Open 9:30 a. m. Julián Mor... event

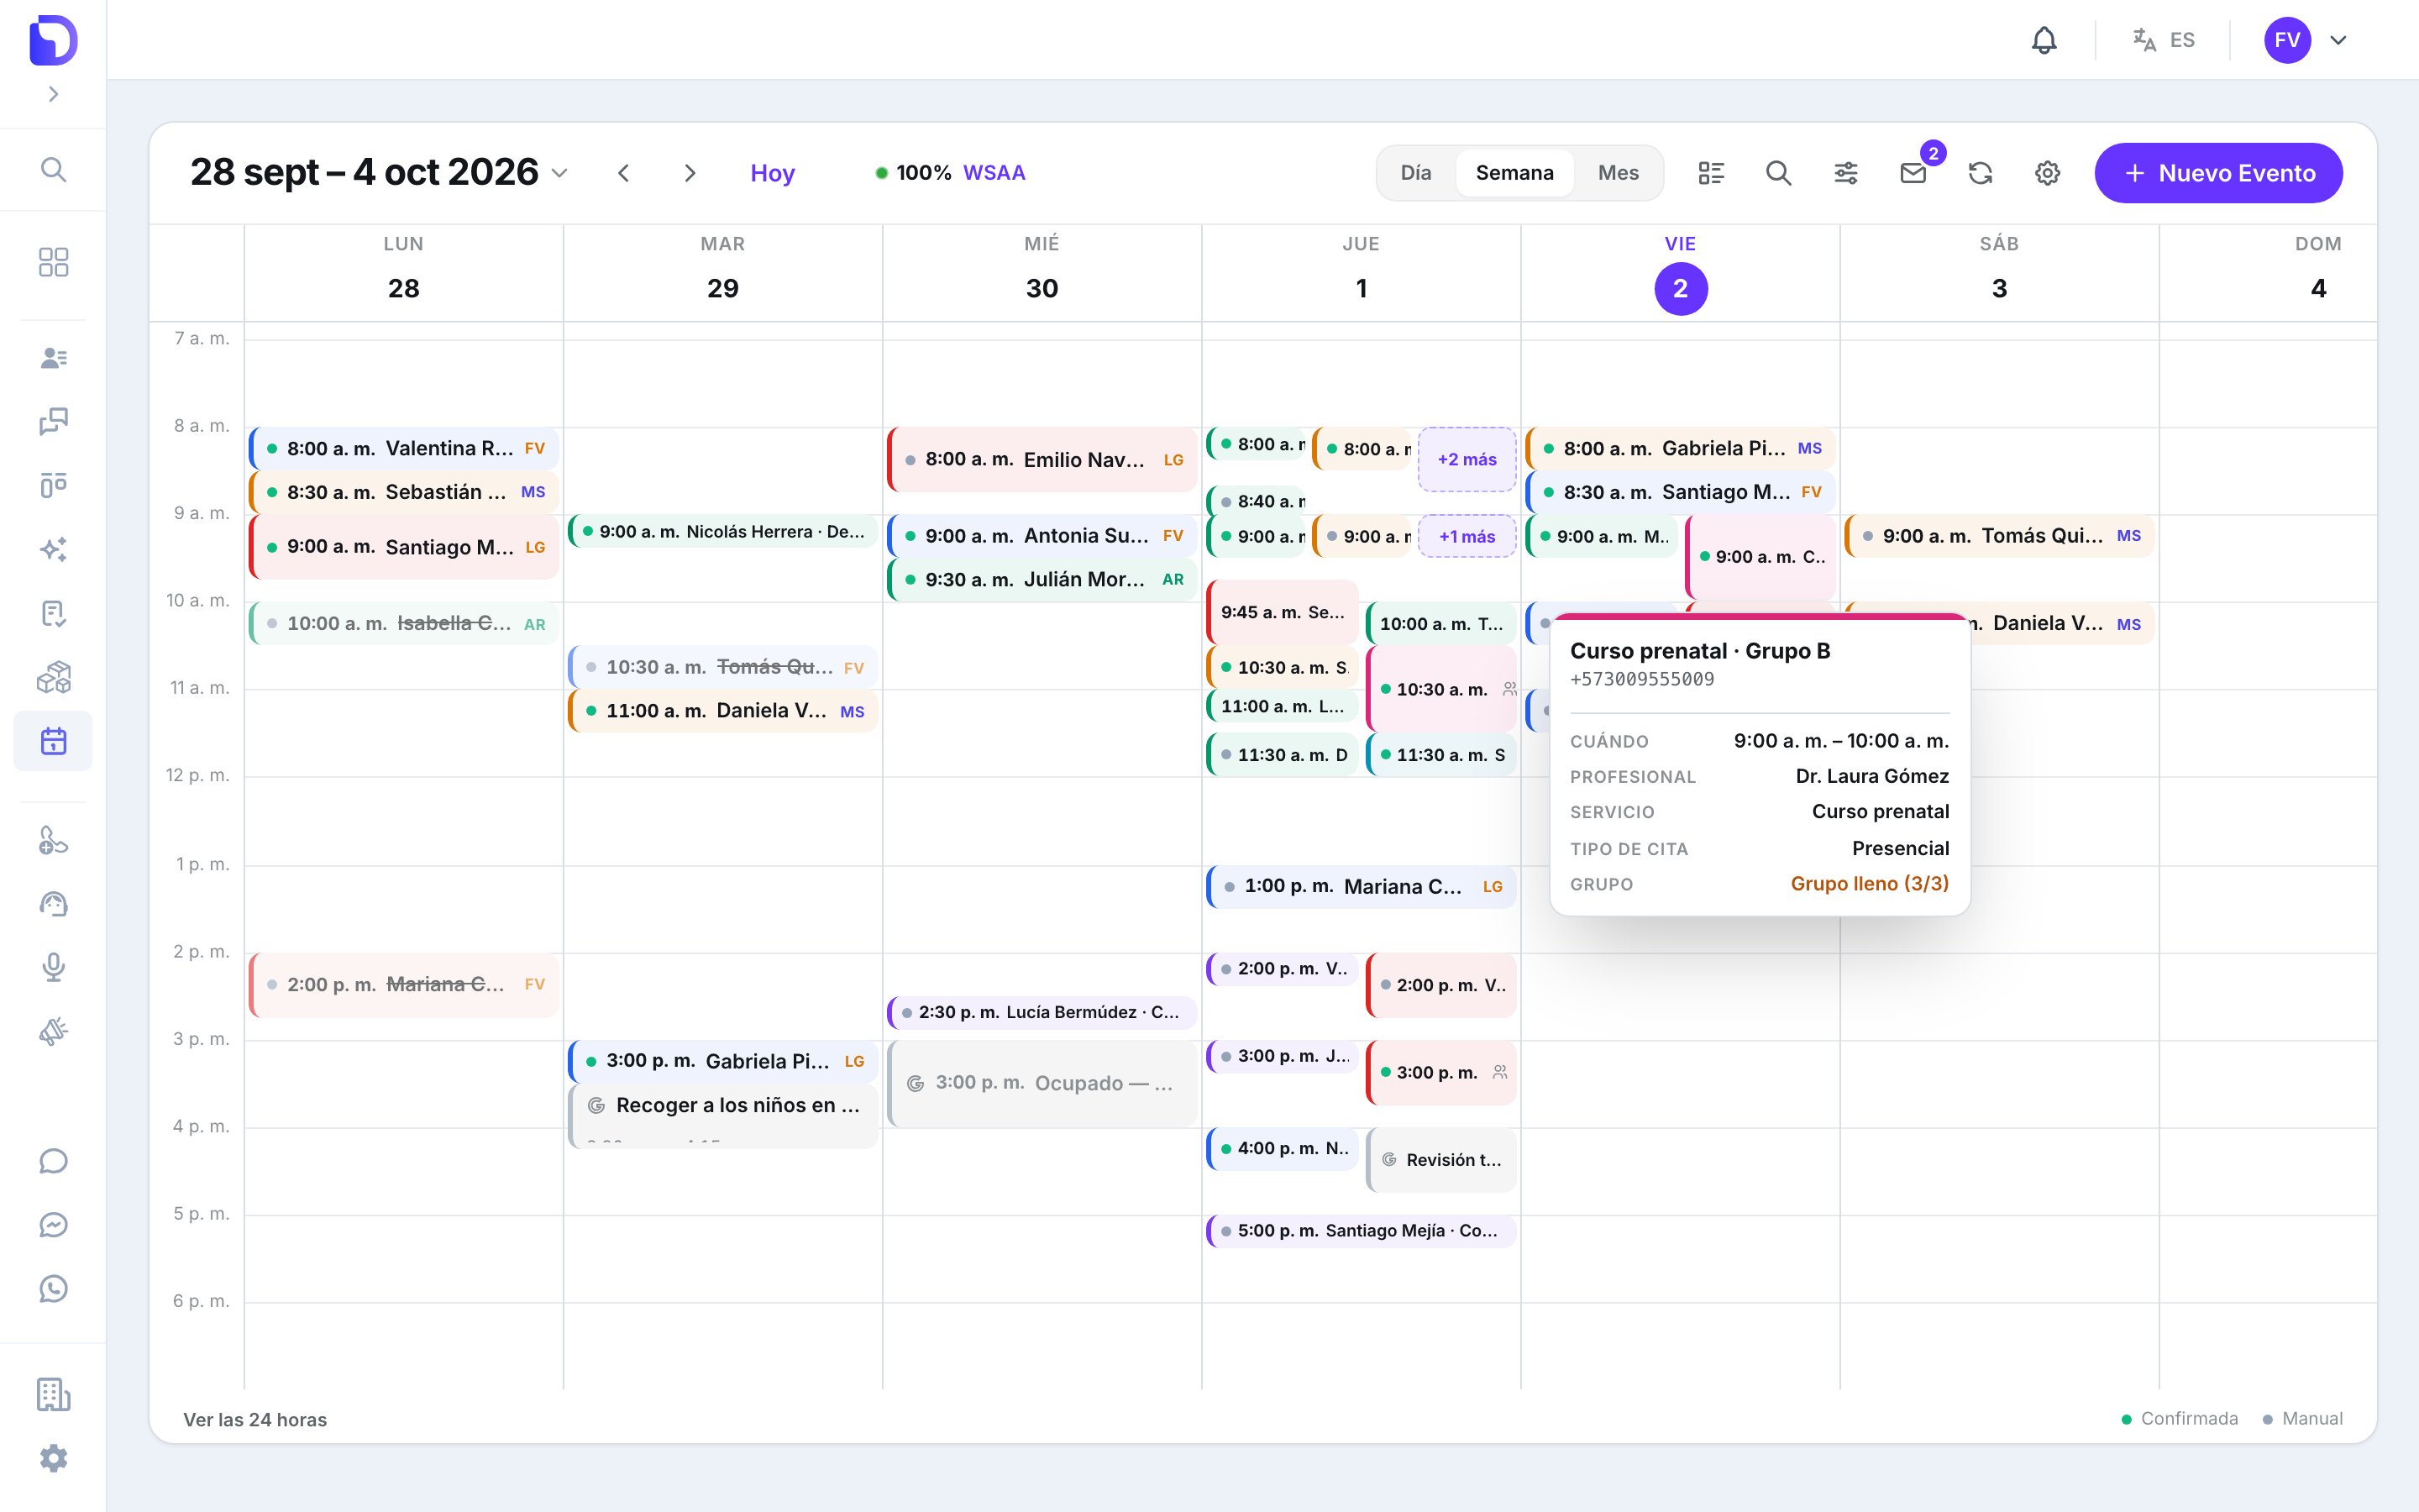point(1042,580)
